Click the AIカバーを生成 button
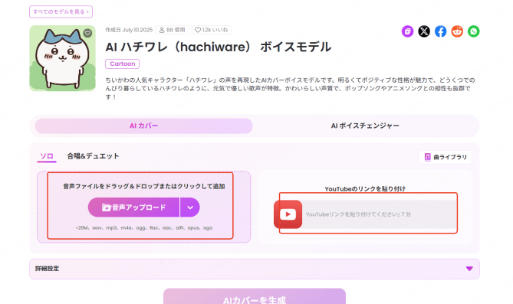The width and height of the screenshot is (513, 304). click(x=255, y=297)
